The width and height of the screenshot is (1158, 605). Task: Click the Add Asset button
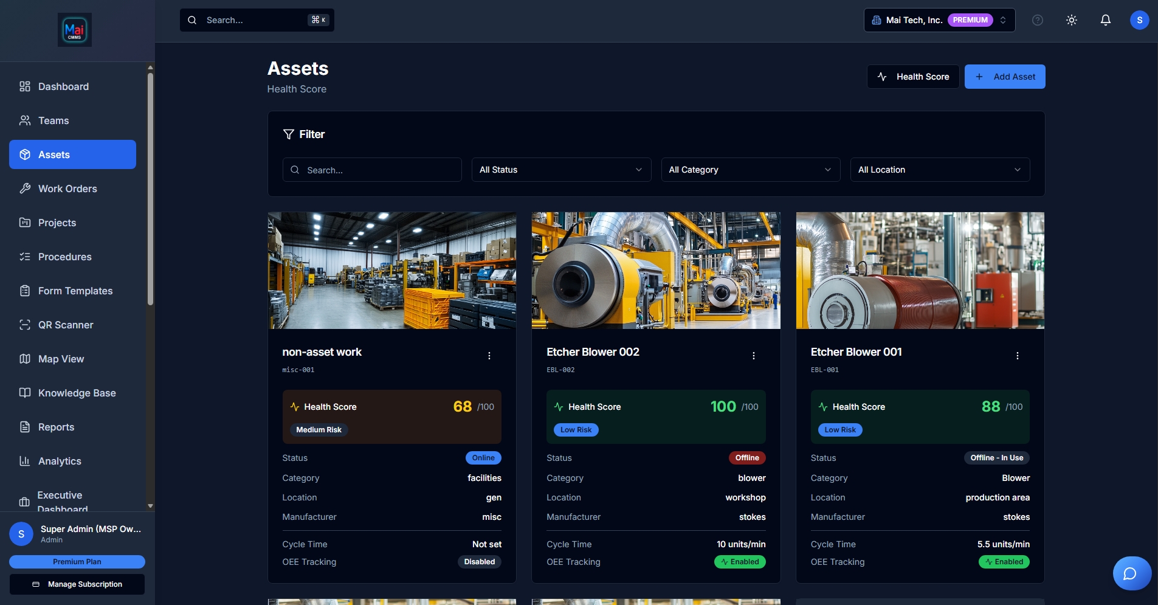[1004, 77]
